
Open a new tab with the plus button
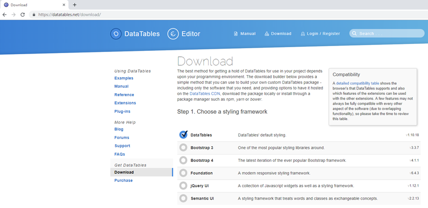click(75, 5)
